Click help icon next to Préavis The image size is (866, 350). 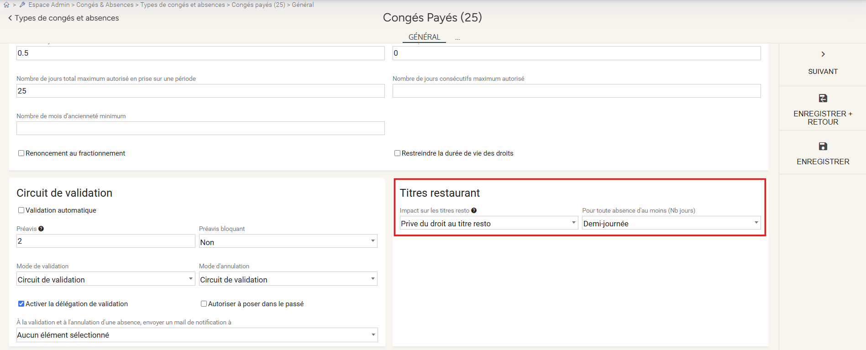coord(41,229)
